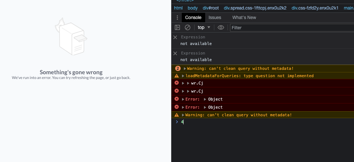Expand the first wr.Cj object
This screenshot has height=162, width=354.
[x=188, y=83]
